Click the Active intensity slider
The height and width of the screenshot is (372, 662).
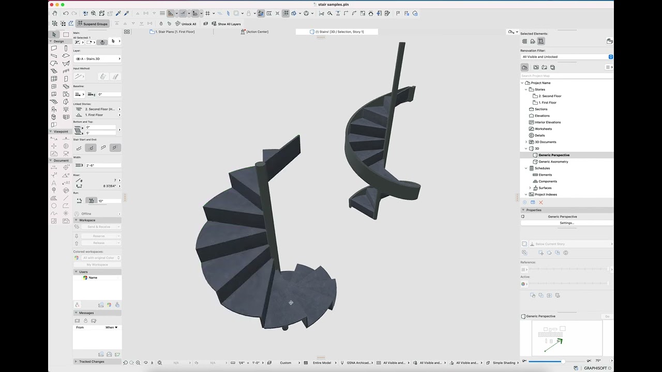tap(568, 284)
